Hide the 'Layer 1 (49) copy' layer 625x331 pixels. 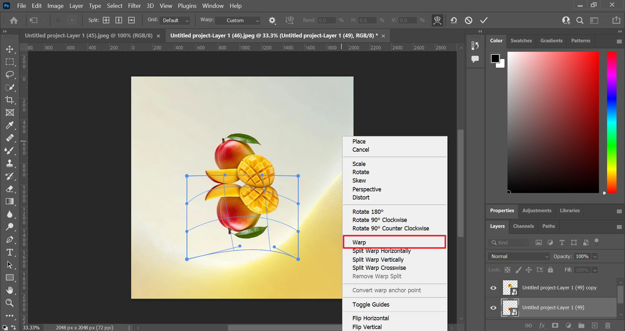point(493,288)
